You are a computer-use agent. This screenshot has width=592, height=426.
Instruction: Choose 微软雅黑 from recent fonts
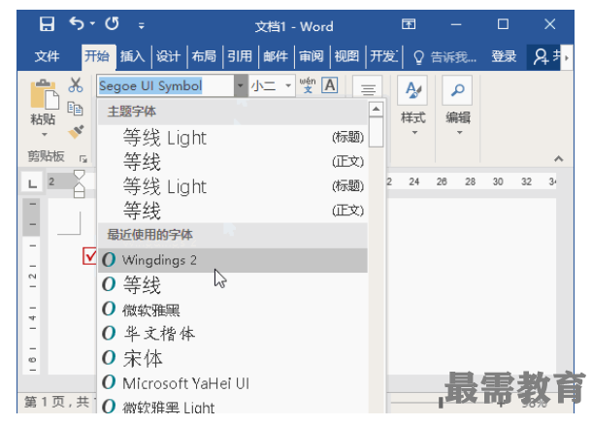pos(233,310)
